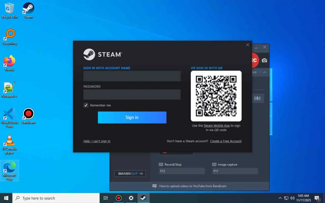Open the BANDICUT button in Bandicam
Viewport: 325px width, 203px height.
coord(130,174)
